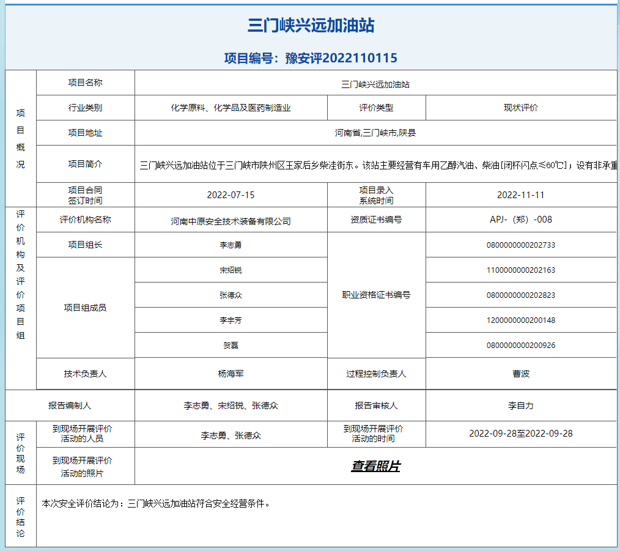Click contract date 2022-07-15
This screenshot has width=620, height=551.
[x=231, y=195]
